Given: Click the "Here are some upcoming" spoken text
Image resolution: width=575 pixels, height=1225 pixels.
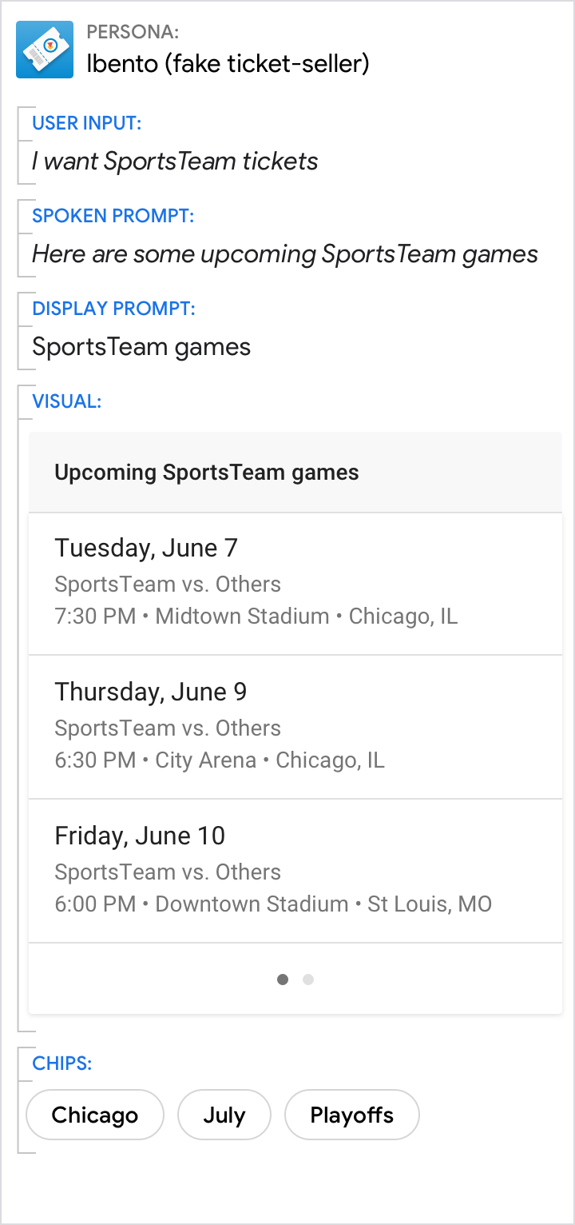Looking at the screenshot, I should [x=285, y=254].
